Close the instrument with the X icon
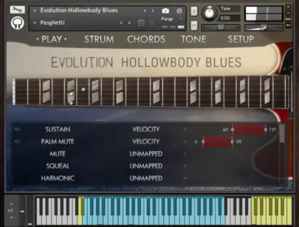299x227 pixels. [288, 7]
